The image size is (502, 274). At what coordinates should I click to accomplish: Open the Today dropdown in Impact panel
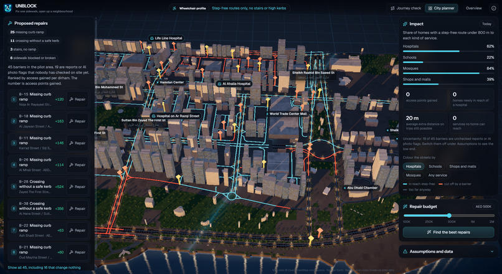486,24
